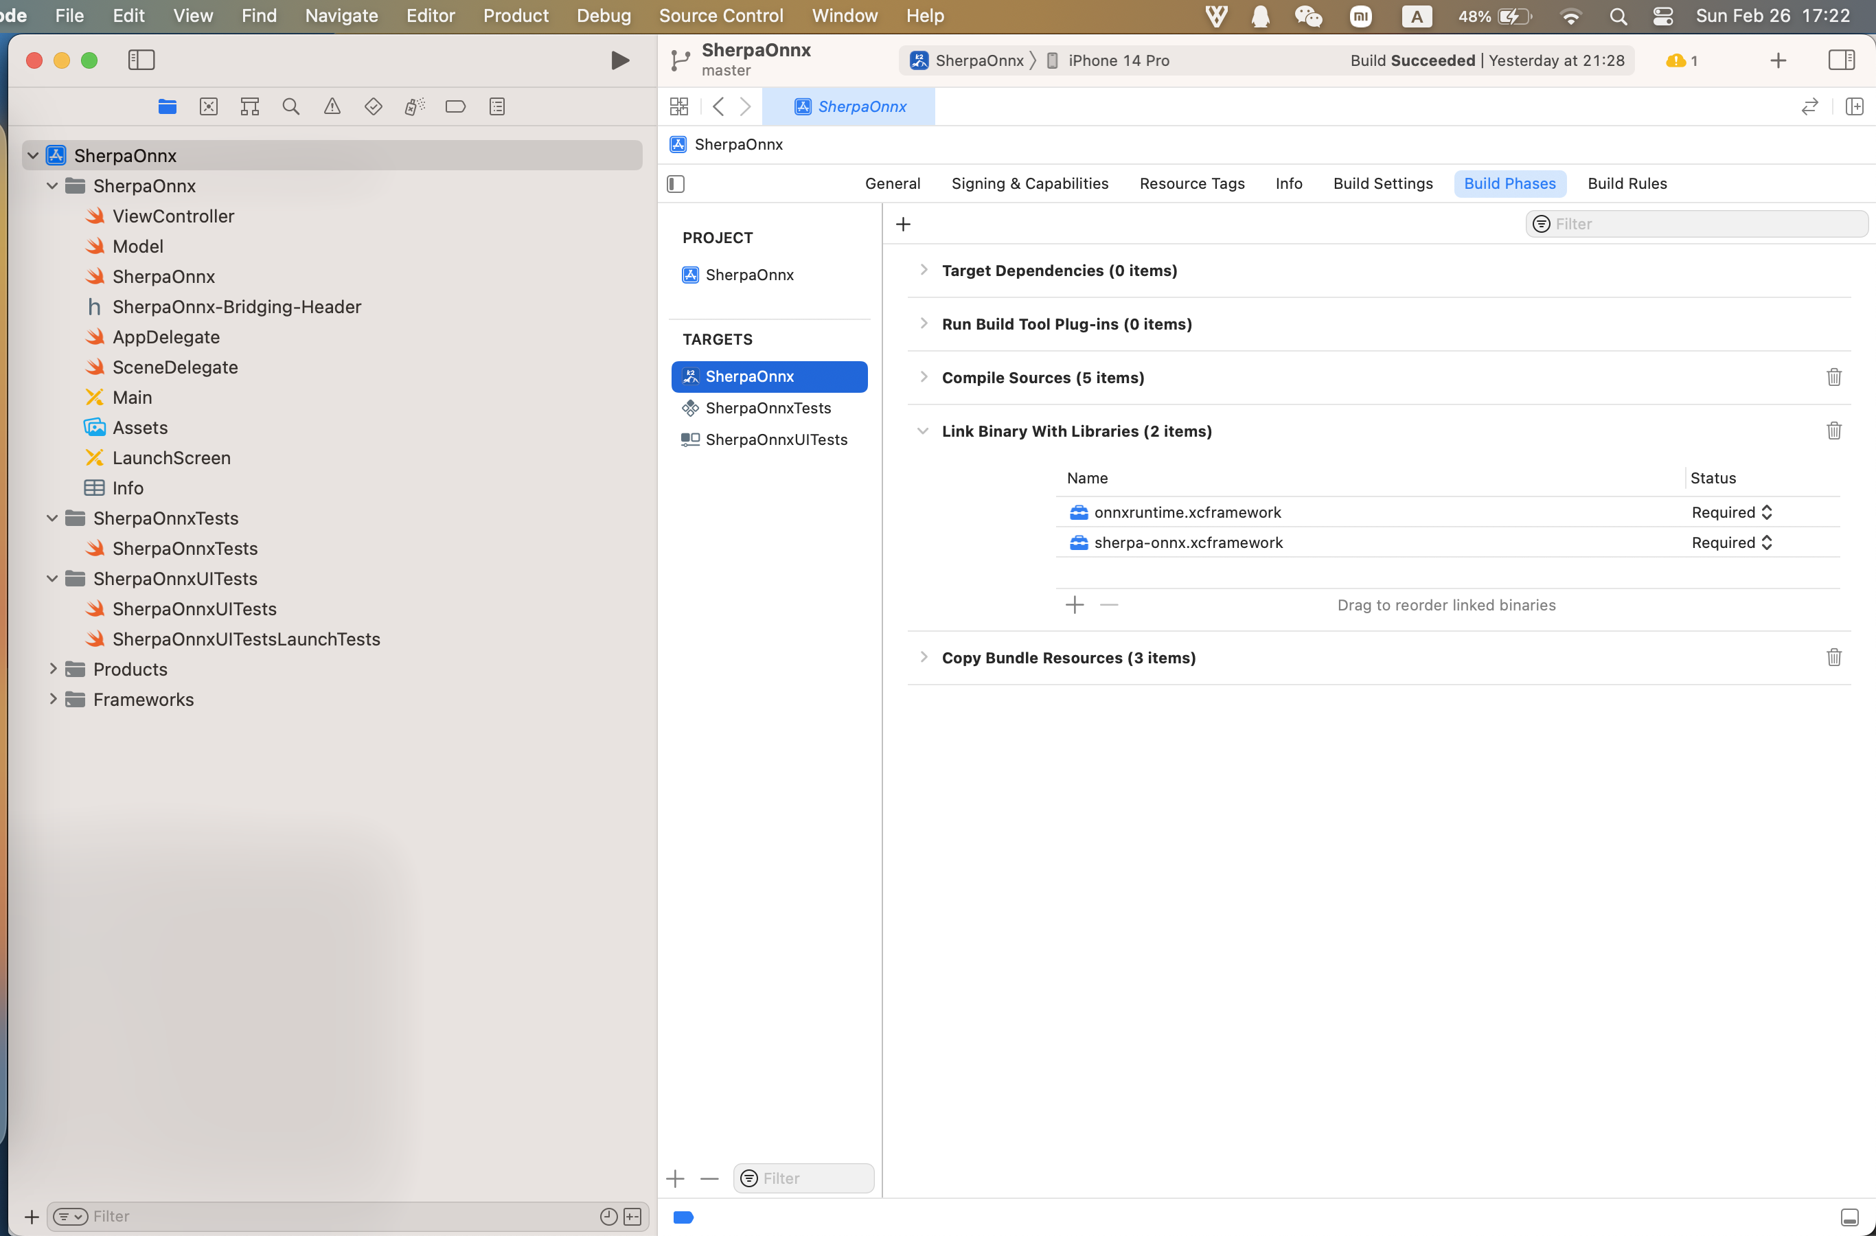Open the Source Control navigator icon
Screen dimensions: 1876x1236
coord(209,106)
